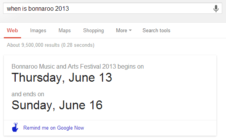Viewport: 226px width, 138px height.
Task: Go to the Shopping tab
Action: 93,31
